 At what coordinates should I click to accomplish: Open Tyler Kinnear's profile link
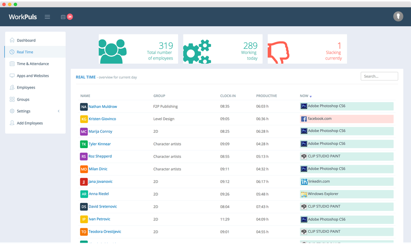click(x=100, y=144)
